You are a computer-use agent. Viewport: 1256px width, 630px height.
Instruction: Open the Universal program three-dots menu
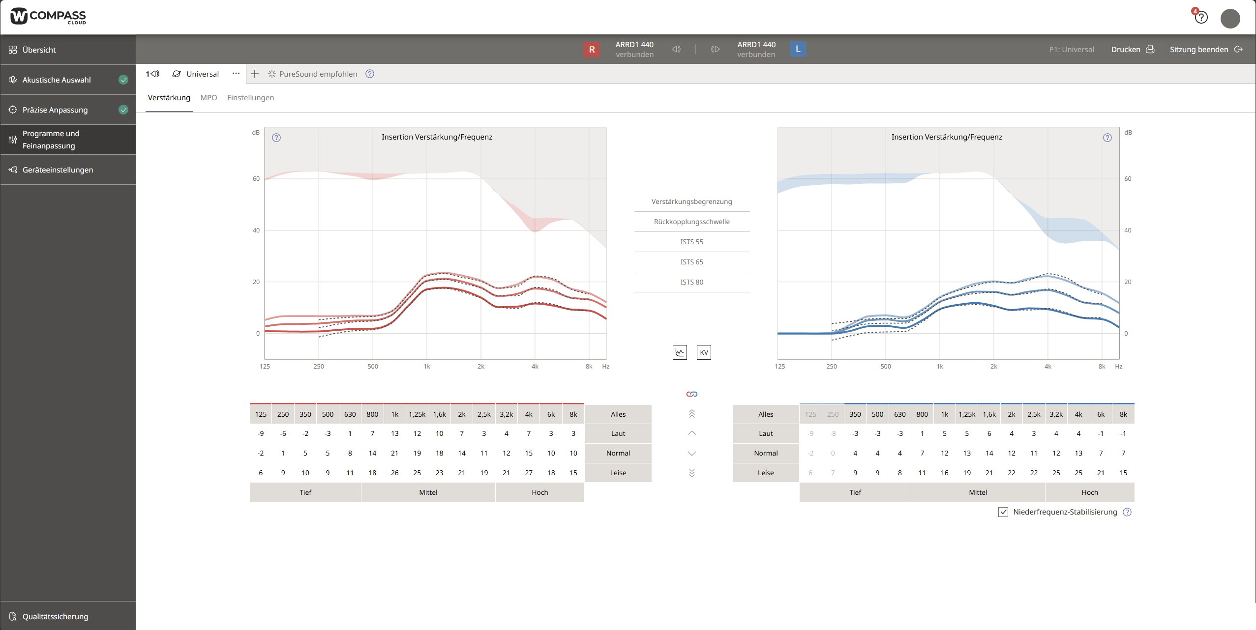[x=236, y=74]
